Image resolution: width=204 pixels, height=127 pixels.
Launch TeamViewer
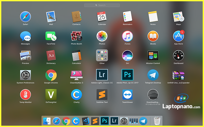(x=127, y=94)
